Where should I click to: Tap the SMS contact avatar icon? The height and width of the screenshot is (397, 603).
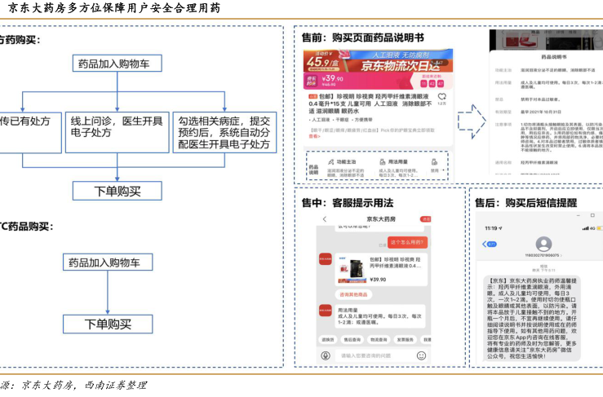point(542,244)
